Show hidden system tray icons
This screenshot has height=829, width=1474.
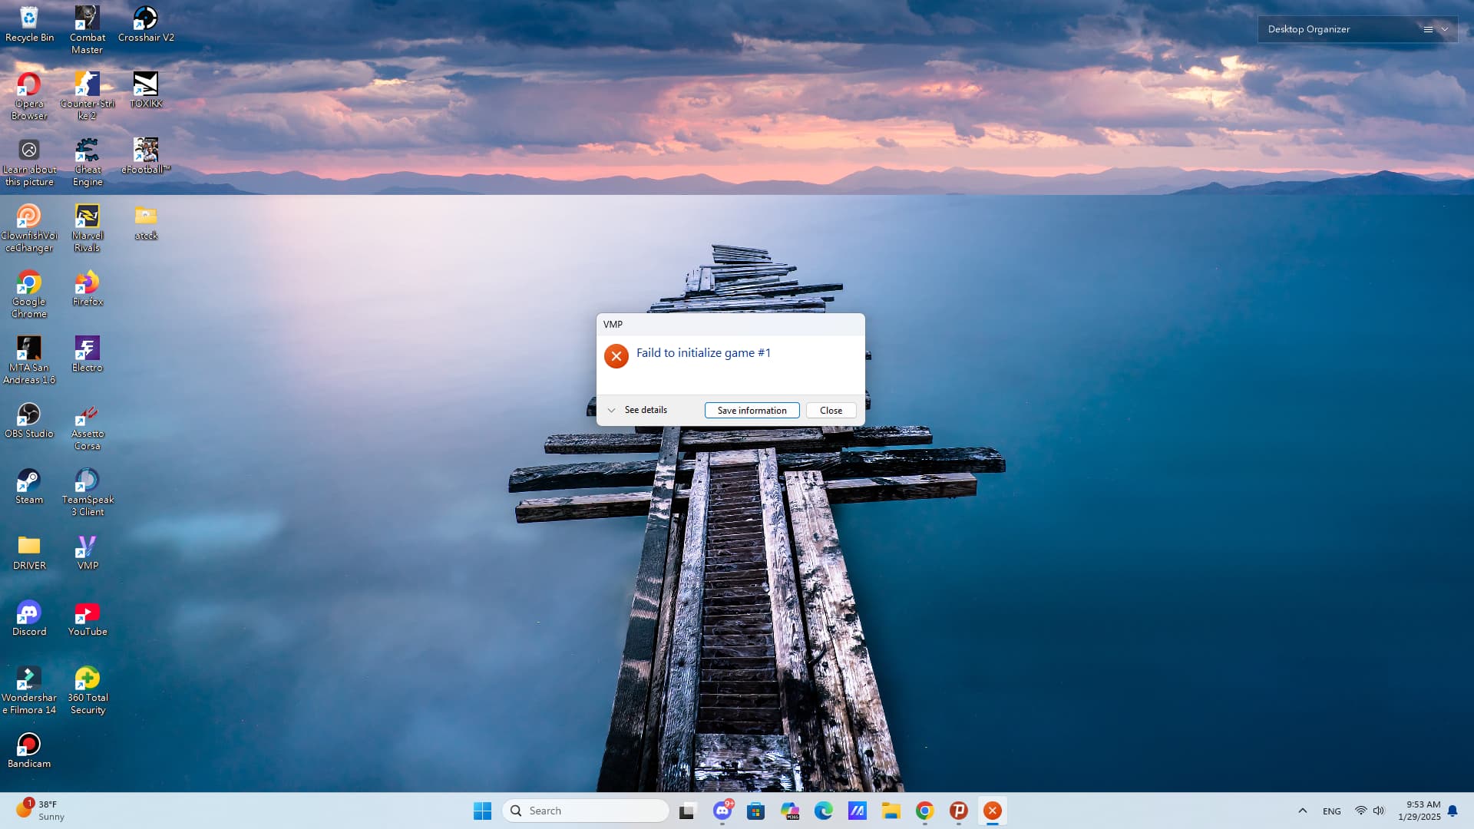(1302, 811)
